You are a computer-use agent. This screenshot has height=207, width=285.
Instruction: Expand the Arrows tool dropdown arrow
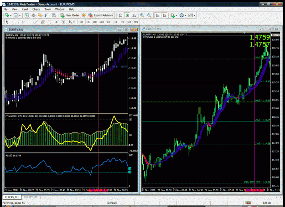(73, 22)
